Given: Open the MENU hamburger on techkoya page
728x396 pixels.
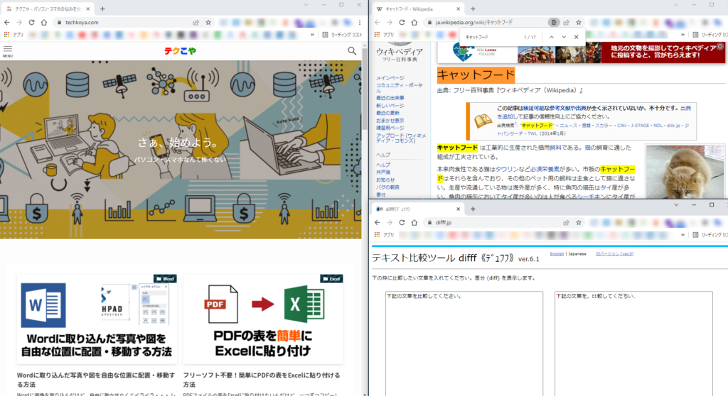Looking at the screenshot, I should 7,51.
